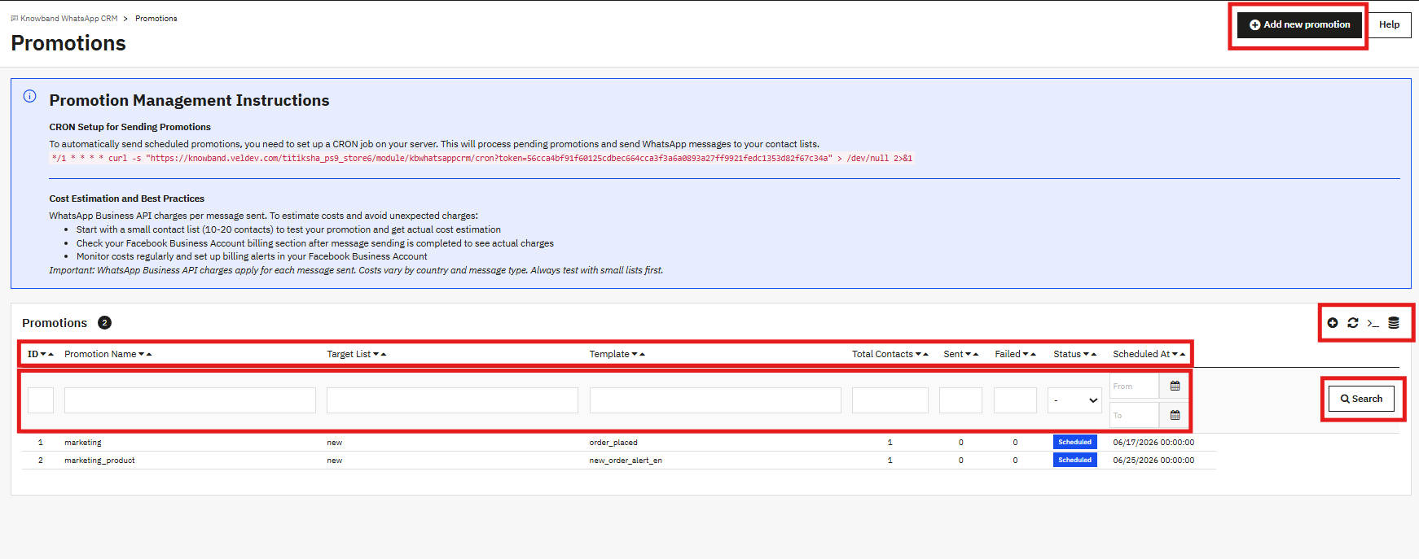
Task: Click order_placed template cell
Action: (613, 443)
